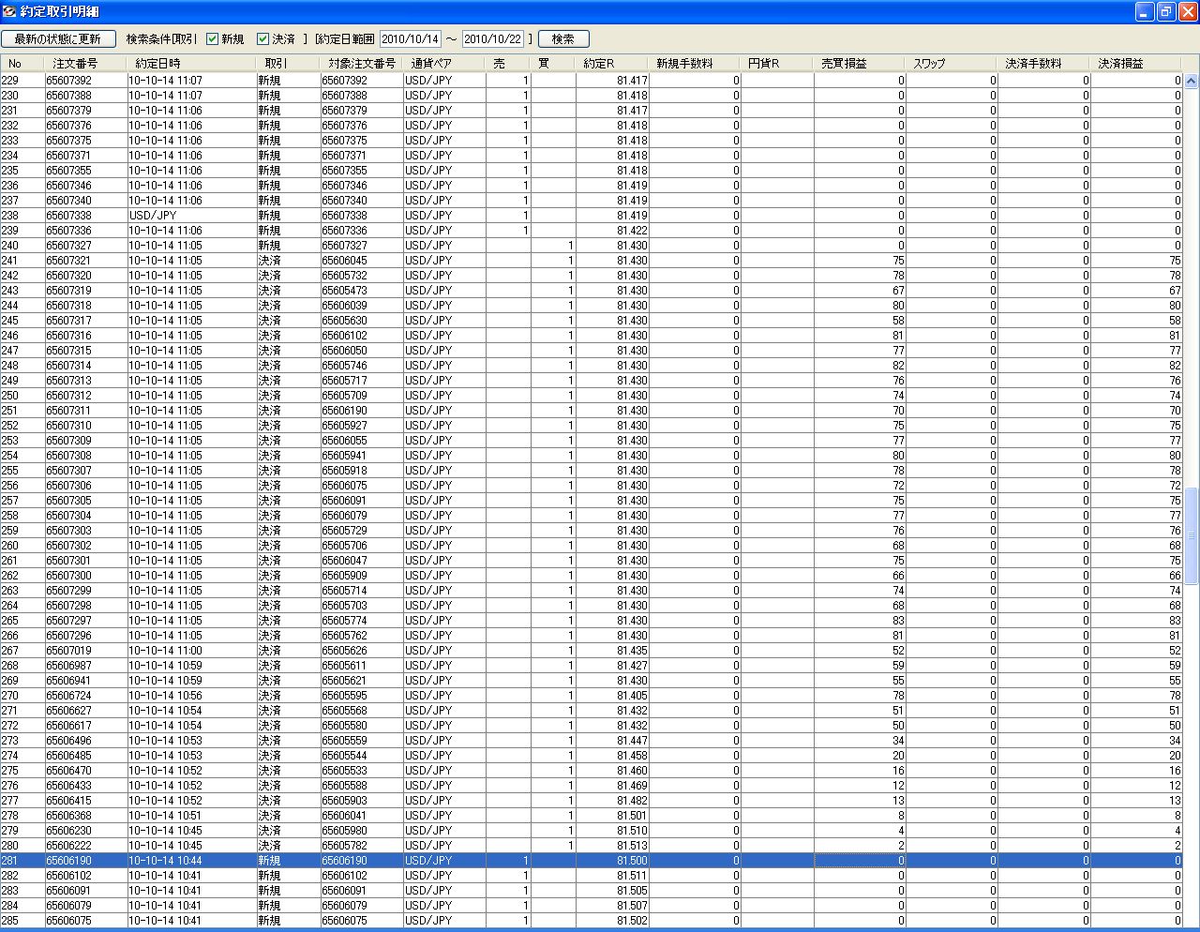
Task: Sort by the 買 column header
Action: 553,64
